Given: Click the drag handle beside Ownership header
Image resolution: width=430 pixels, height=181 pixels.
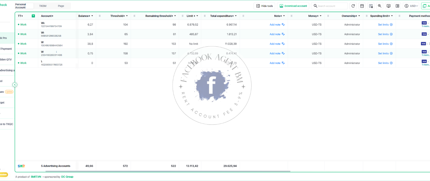Looking at the screenshot, I should pyautogui.click(x=328, y=16).
